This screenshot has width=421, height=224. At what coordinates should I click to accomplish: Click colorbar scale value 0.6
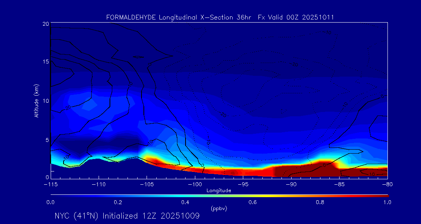(253, 202)
